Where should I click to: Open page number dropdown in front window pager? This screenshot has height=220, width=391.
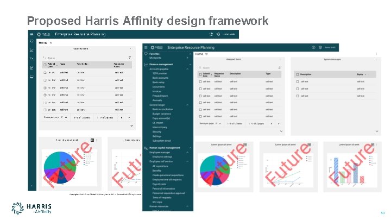250,123
